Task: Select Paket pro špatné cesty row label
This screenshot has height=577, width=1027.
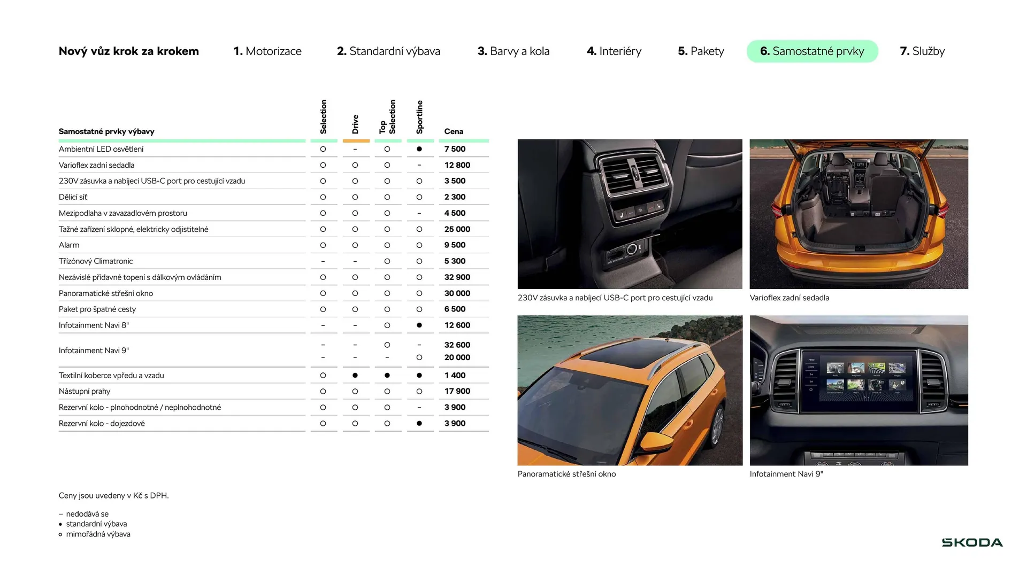Action: 97,309
